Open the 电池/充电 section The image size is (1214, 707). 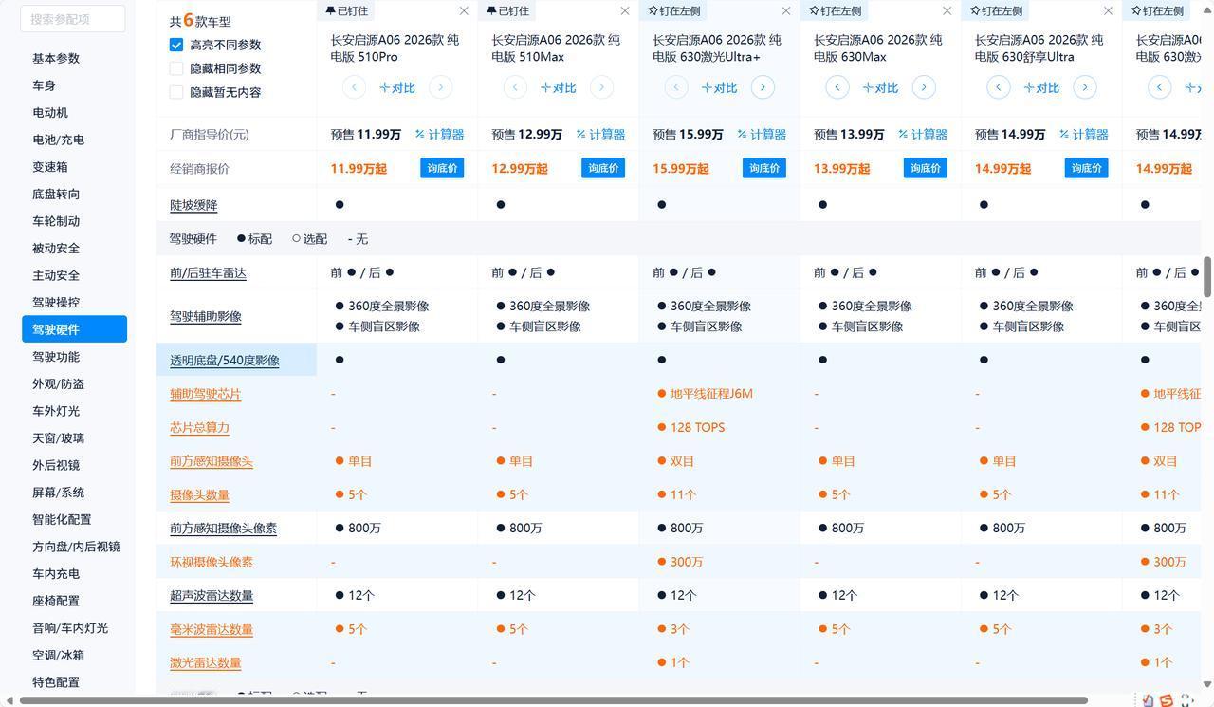(x=58, y=140)
